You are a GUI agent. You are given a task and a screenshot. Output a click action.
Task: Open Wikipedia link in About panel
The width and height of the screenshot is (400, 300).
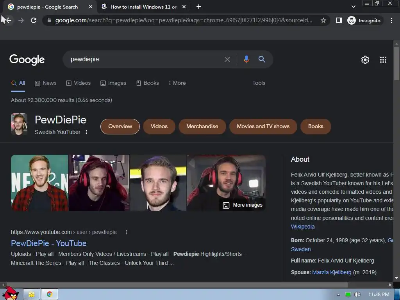click(x=303, y=227)
